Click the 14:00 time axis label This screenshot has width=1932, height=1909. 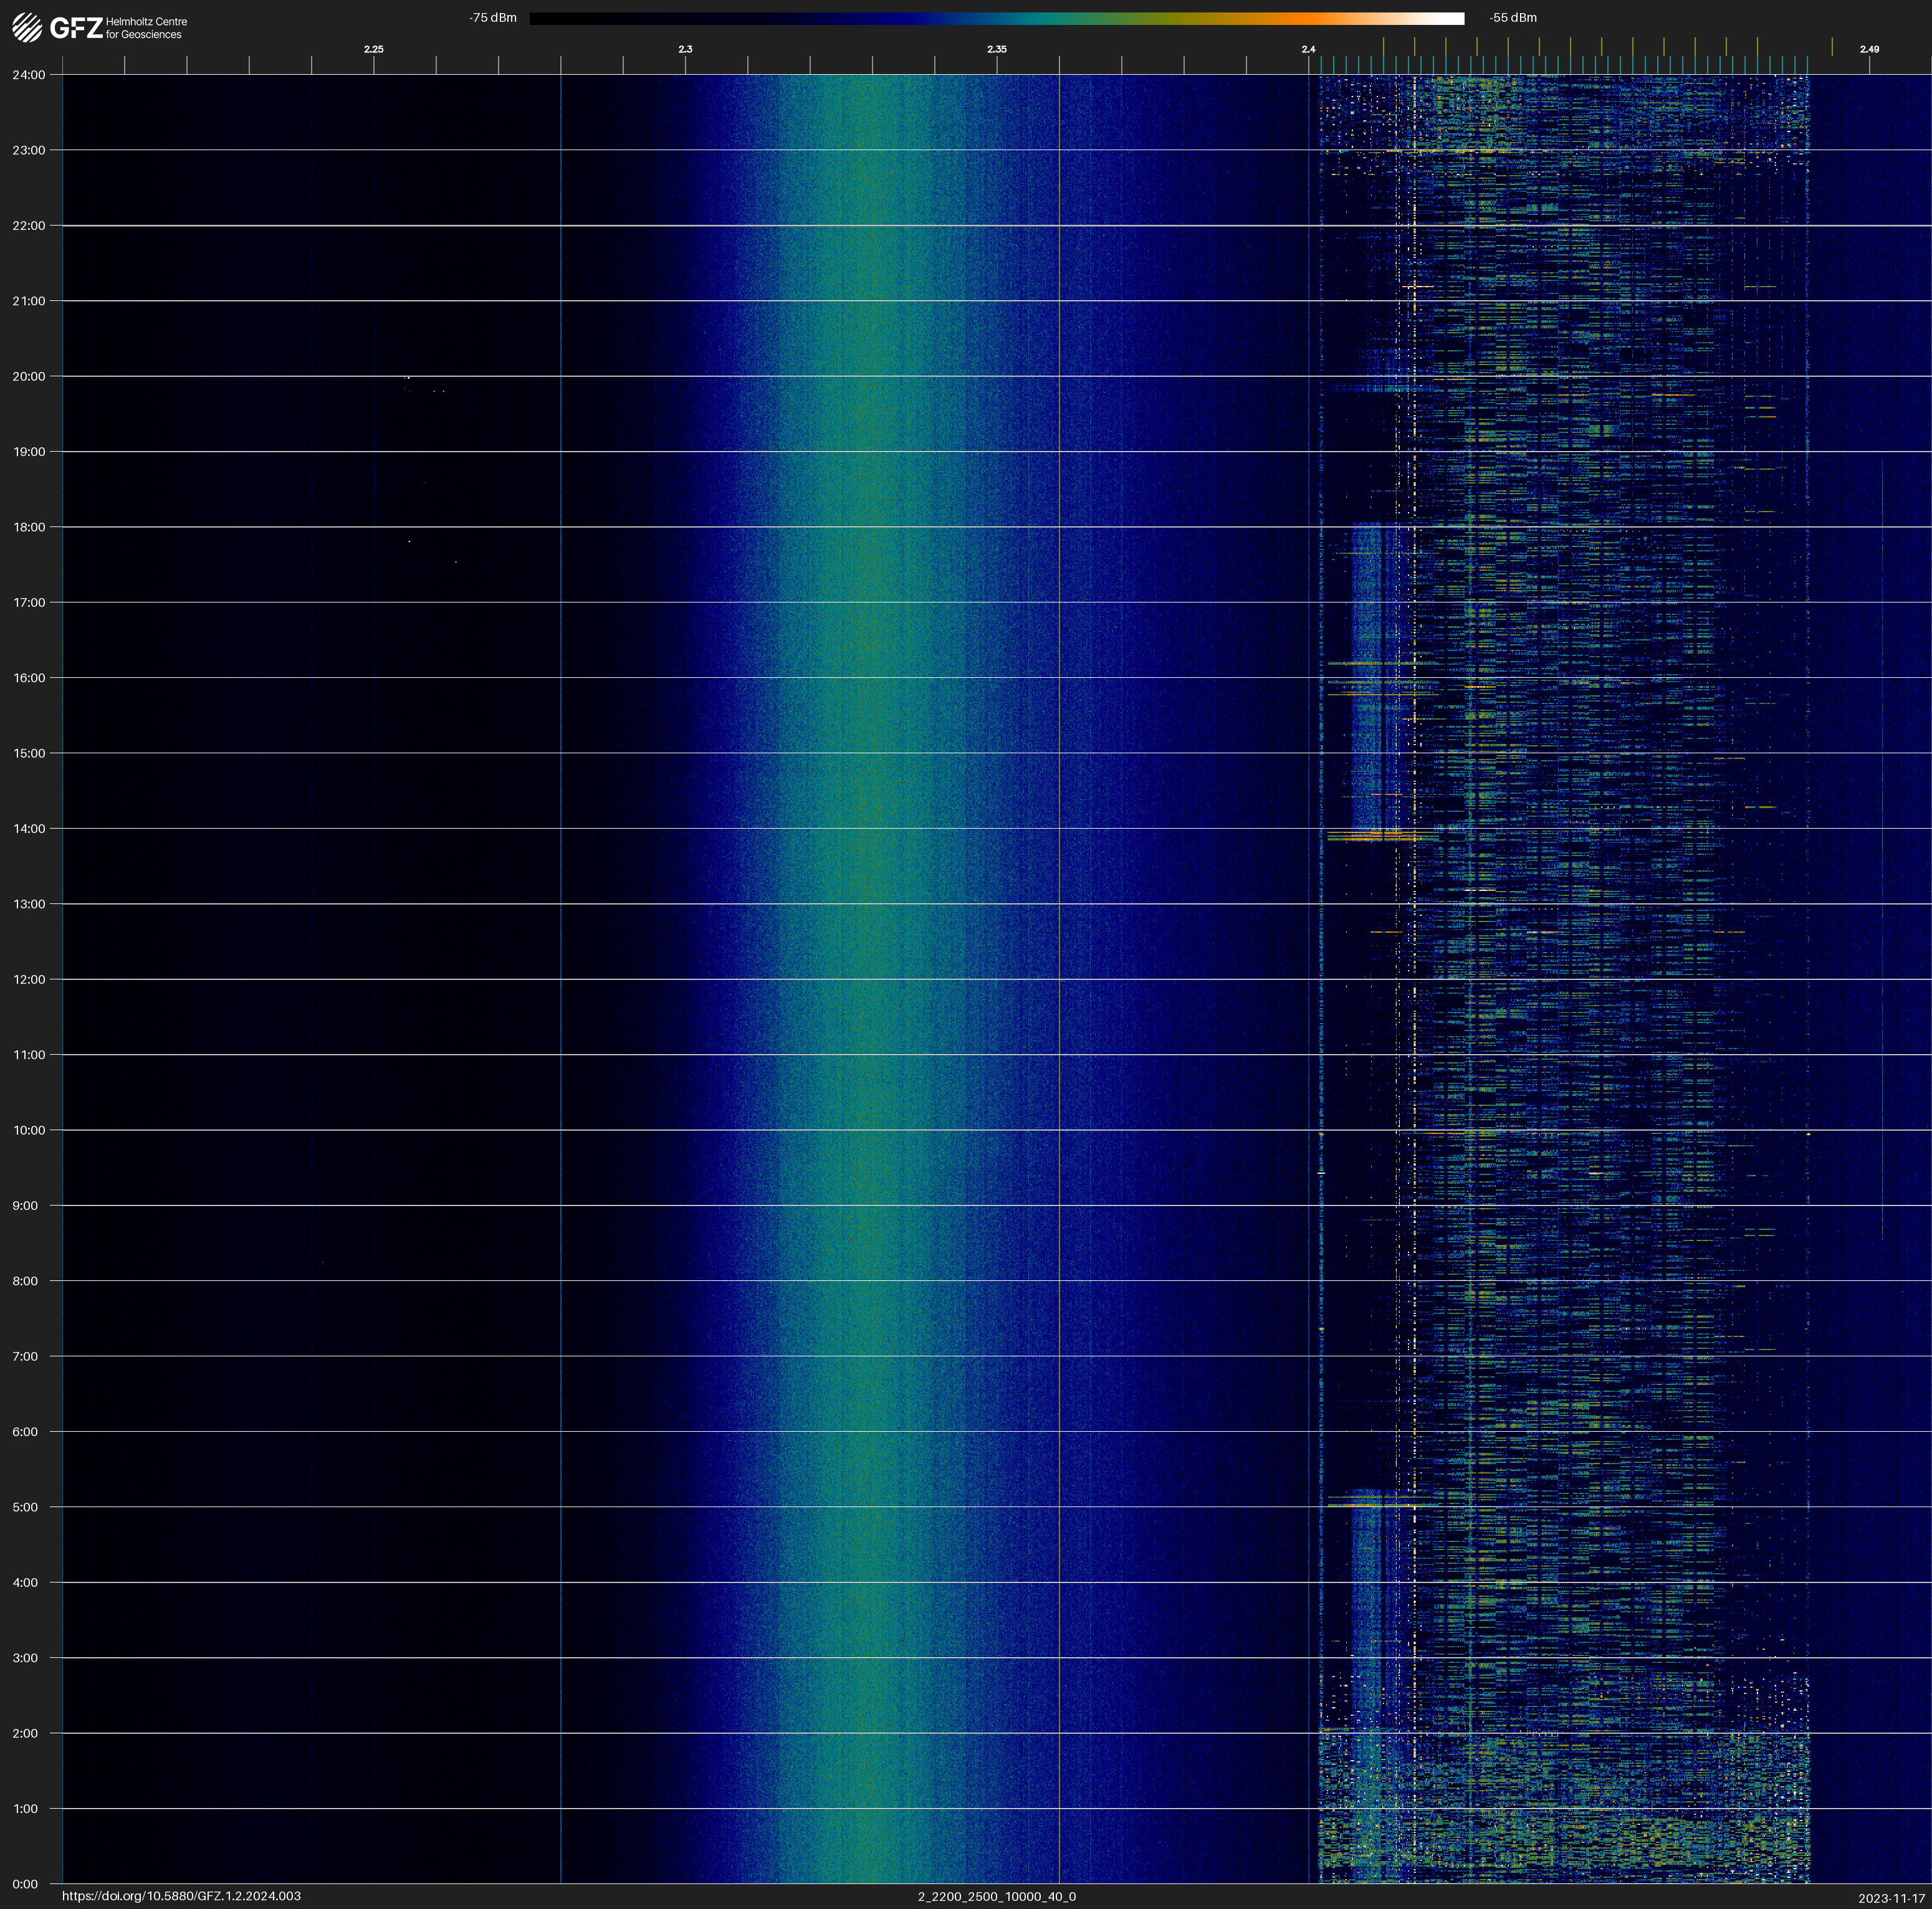pyautogui.click(x=29, y=829)
